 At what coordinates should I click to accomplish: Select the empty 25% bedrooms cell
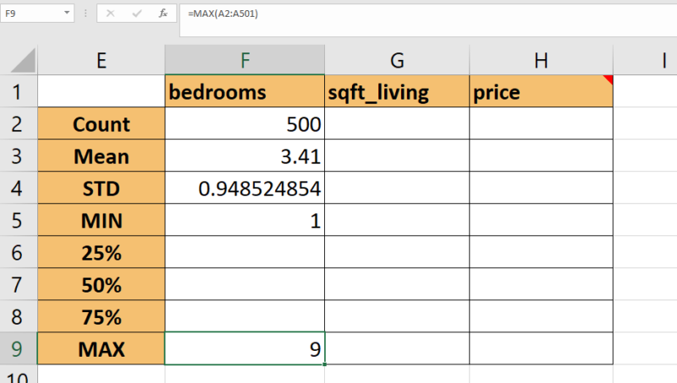[245, 252]
